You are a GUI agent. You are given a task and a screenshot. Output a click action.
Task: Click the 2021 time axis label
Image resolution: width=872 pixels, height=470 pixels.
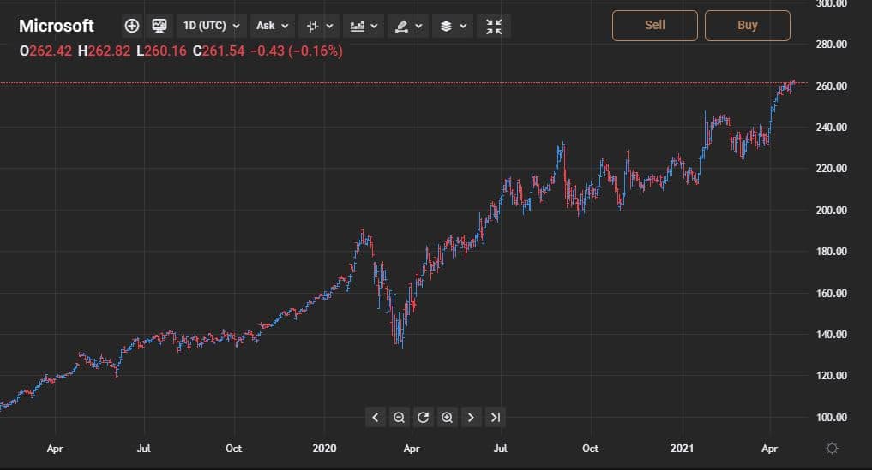coord(682,449)
